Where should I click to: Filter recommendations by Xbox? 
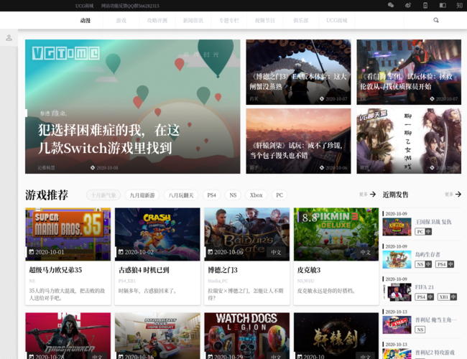click(256, 195)
